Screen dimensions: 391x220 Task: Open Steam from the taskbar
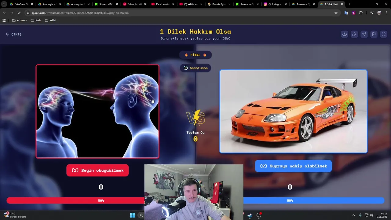click(x=250, y=215)
